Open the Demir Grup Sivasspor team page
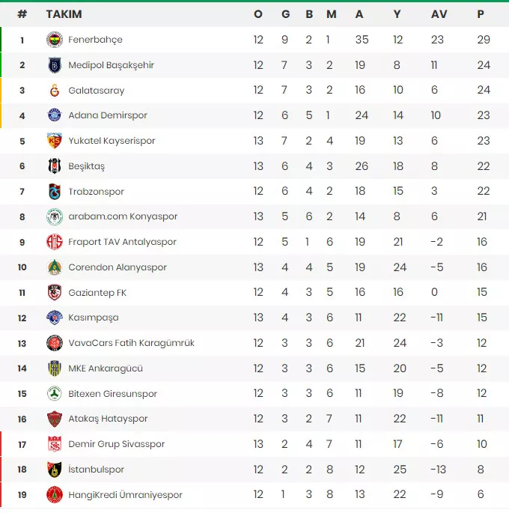 point(116,444)
